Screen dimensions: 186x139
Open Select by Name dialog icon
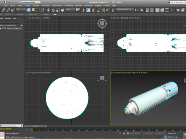[x=34, y=10]
